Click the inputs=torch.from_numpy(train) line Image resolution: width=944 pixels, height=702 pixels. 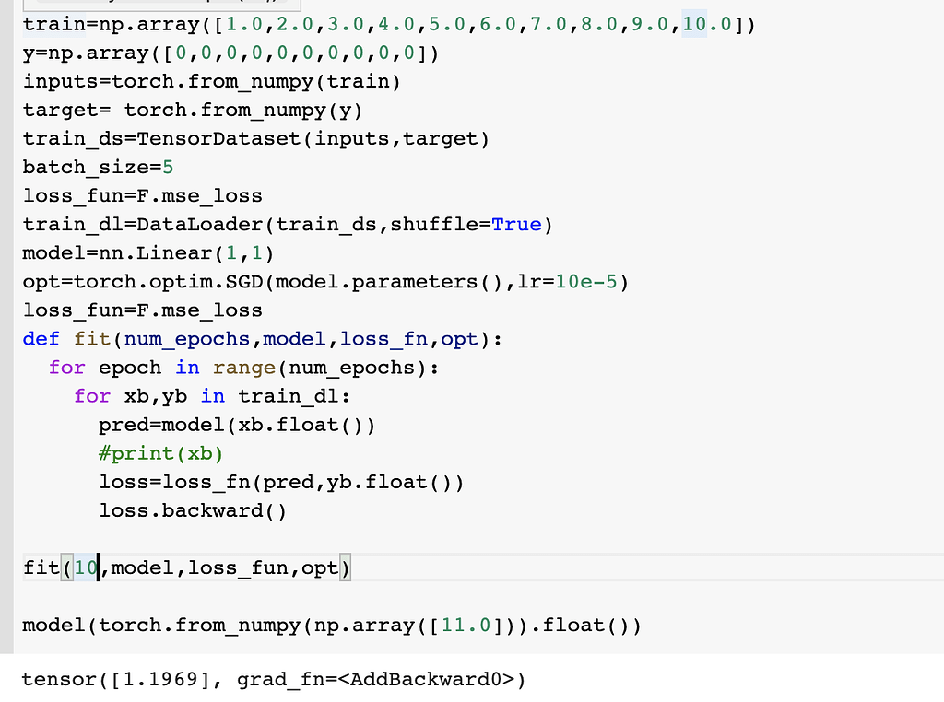[x=212, y=82]
